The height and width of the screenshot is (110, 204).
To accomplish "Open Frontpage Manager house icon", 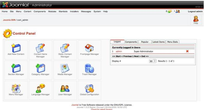I will pyautogui.click(x=89, y=48).
